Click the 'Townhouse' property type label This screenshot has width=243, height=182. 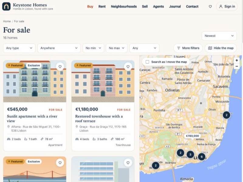pos(123,145)
